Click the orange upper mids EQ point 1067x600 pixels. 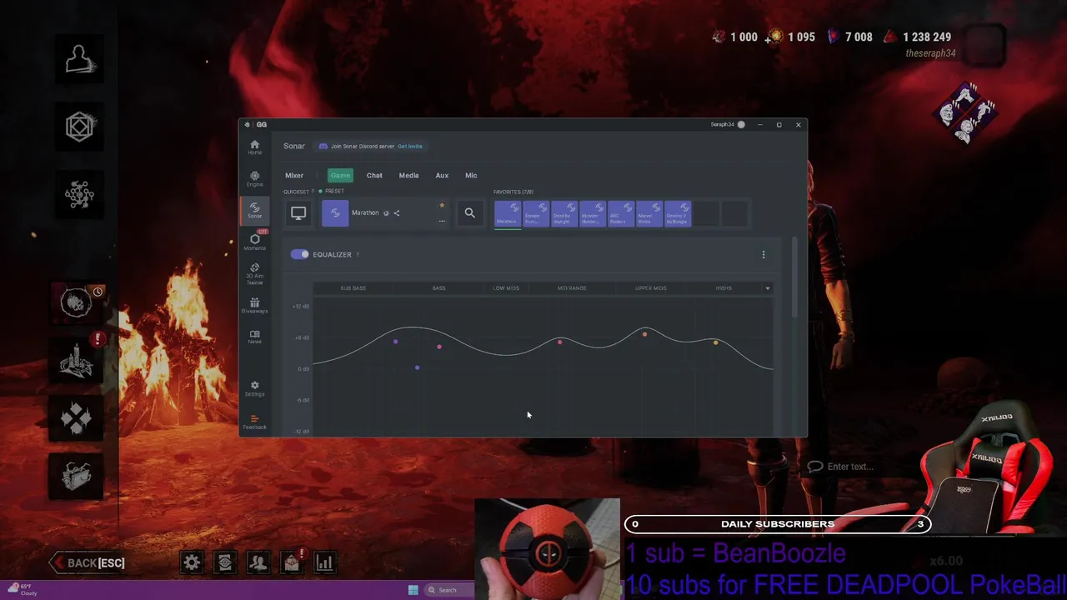644,334
